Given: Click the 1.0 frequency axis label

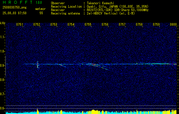Looking at the screenshot, I should pos(2,51).
